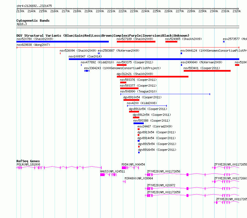Click esv2573577 variant label
The image size is (247, 218).
coord(235,39)
